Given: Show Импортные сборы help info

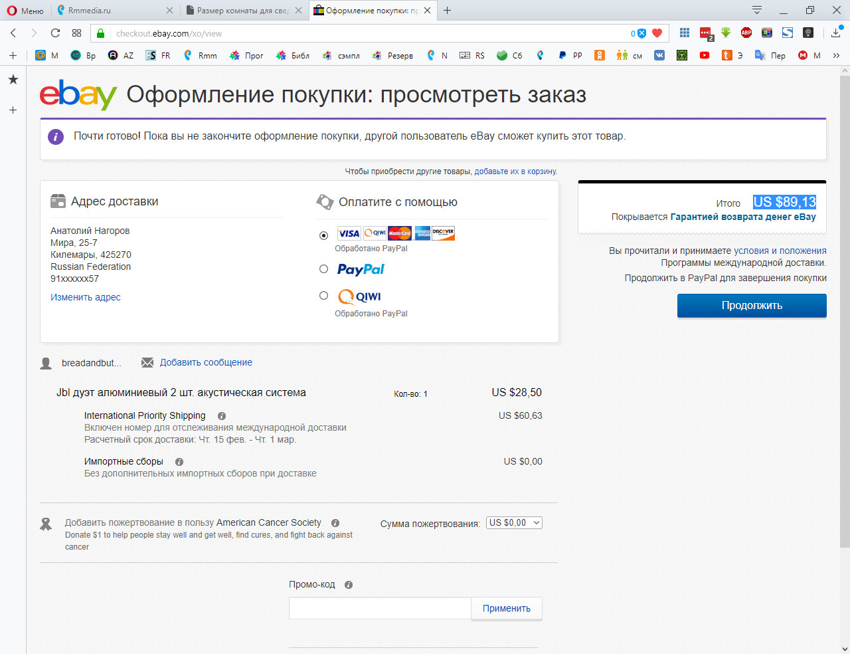Looking at the screenshot, I should tap(179, 462).
